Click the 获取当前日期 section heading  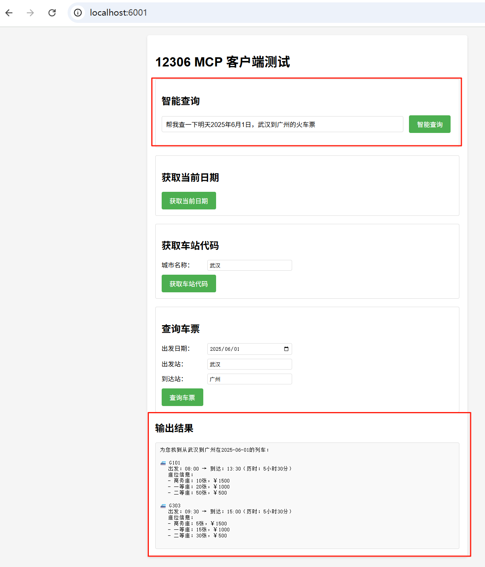tap(190, 177)
